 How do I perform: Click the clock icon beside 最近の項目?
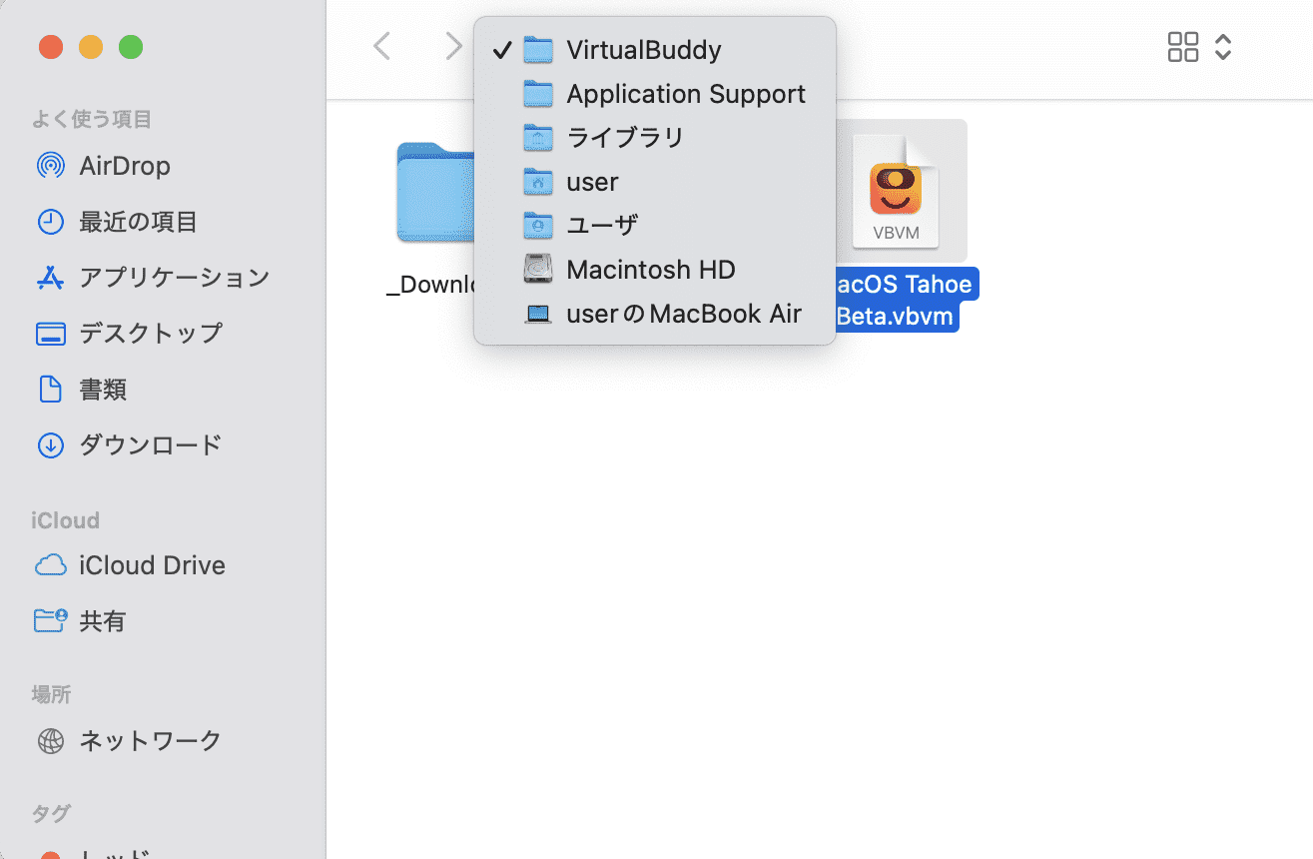coord(50,222)
